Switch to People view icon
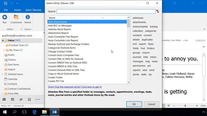 coord(21,99)
